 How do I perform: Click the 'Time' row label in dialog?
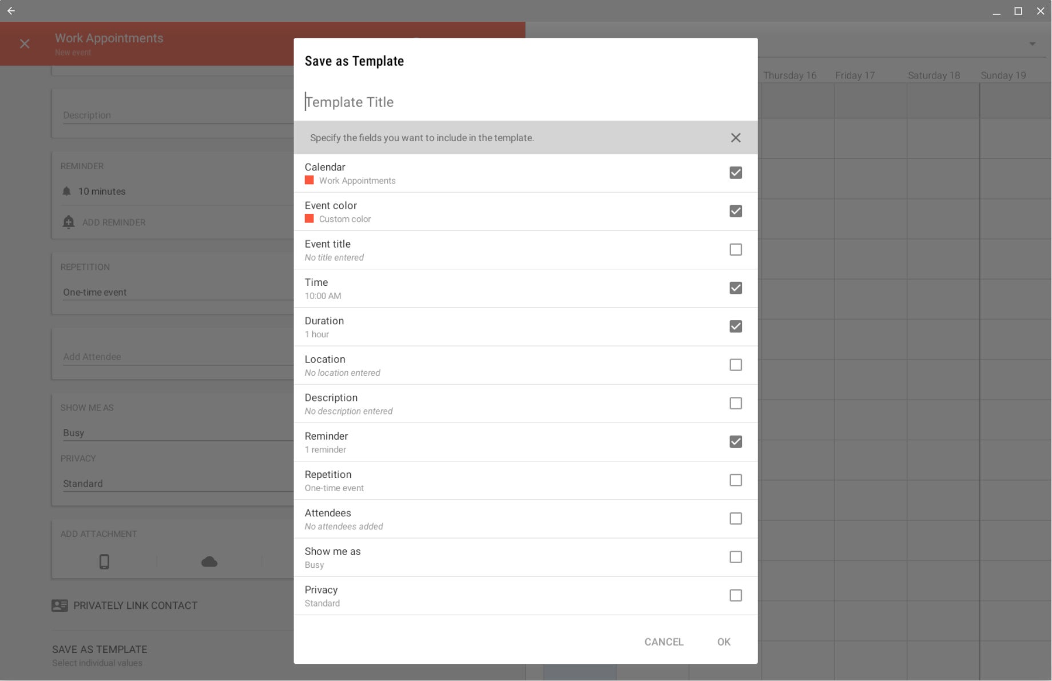tap(316, 282)
